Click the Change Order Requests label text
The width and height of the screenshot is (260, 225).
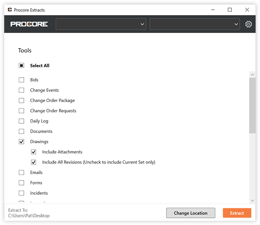tap(53, 111)
